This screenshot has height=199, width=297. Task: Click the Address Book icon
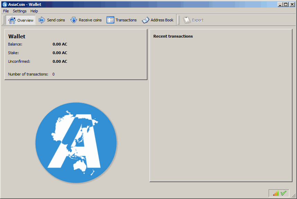pos(145,20)
